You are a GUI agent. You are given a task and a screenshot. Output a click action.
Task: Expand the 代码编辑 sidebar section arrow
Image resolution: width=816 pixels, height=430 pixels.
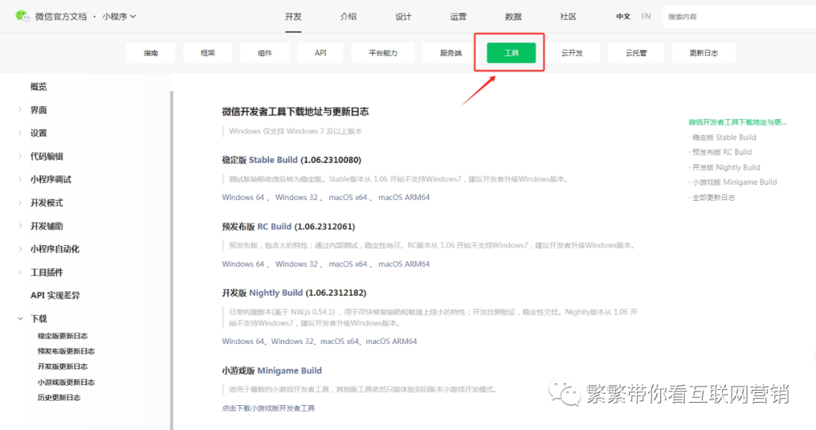(20, 156)
